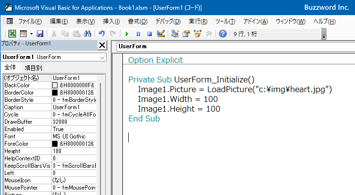This screenshot has width=355, height=195.
Task: Open the ファイル(F) menu
Action: pos(30,21)
